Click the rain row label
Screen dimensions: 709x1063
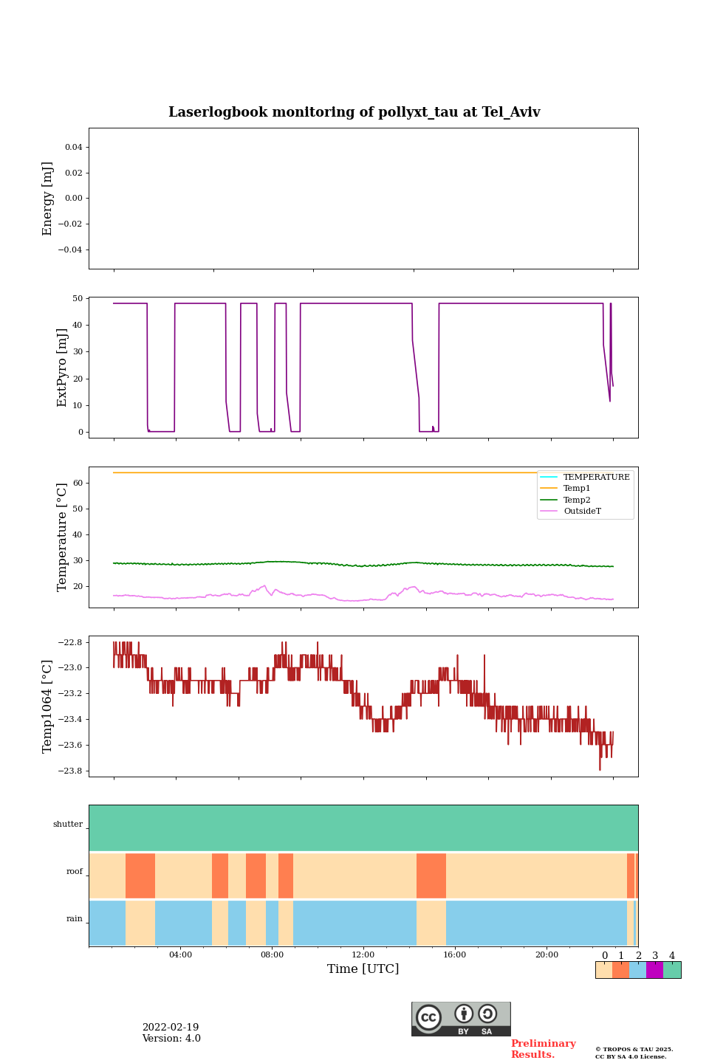pos(75,919)
